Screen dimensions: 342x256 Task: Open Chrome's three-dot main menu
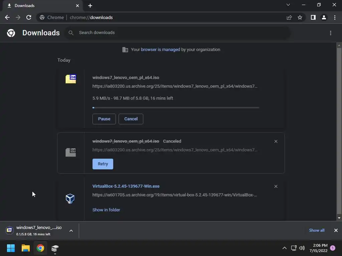(x=335, y=17)
